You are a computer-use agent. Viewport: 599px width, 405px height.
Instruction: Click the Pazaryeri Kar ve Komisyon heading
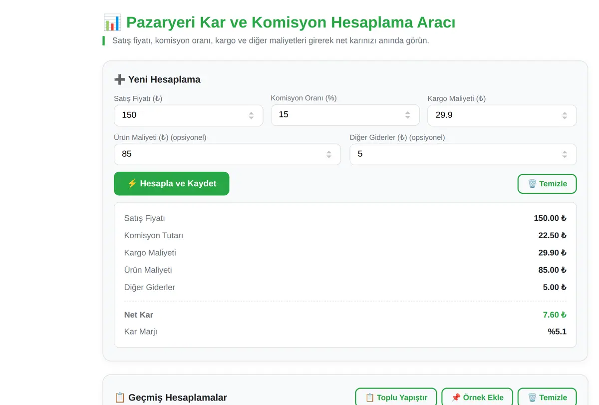tap(291, 22)
